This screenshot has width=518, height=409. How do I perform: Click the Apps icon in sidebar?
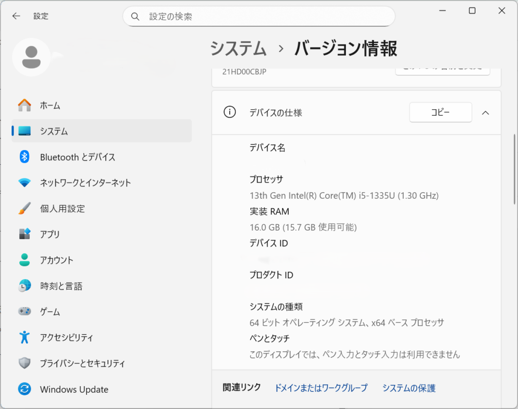pyautogui.click(x=24, y=234)
